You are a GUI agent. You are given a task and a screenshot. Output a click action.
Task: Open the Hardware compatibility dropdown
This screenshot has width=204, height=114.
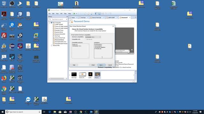tap(93, 37)
